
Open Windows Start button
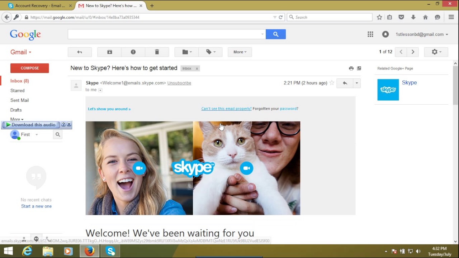(8, 251)
